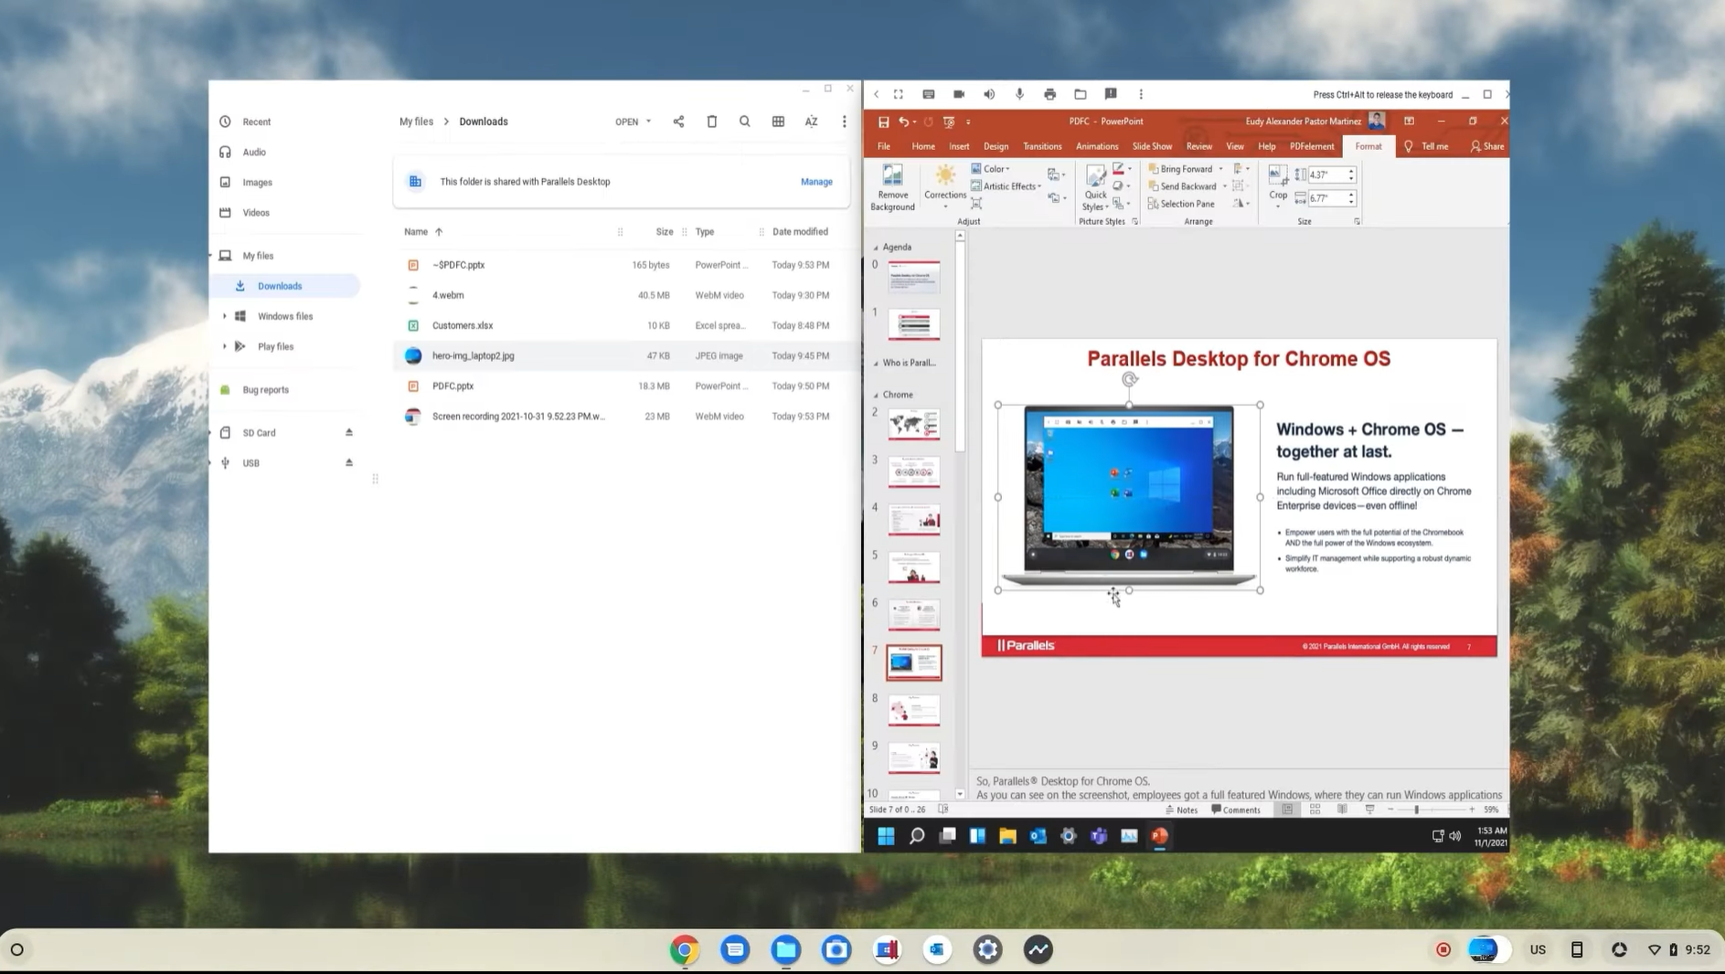Open File Explorer on Windows taskbar
1725x974 pixels.
(1007, 836)
